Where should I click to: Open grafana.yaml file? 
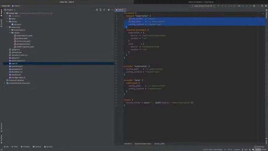pos(22,38)
